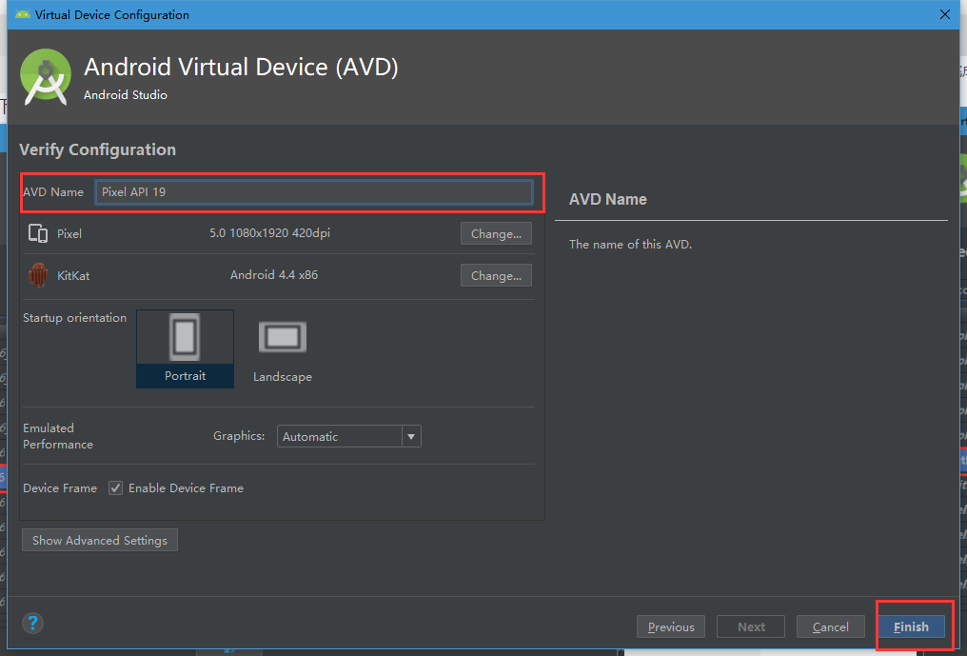Click the Pixel hardware device icon
967x656 pixels.
36,232
